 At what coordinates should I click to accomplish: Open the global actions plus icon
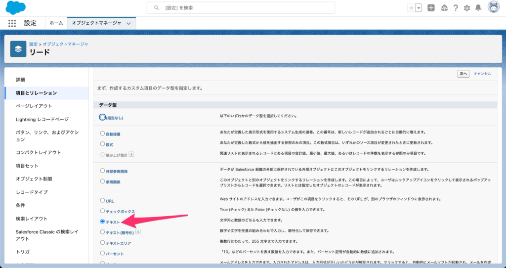431,8
